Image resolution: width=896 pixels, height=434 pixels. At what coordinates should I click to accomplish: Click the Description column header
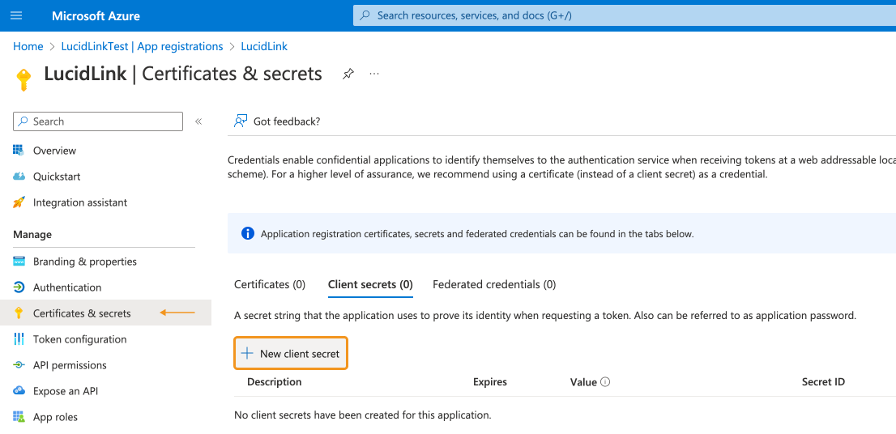pyautogui.click(x=275, y=382)
